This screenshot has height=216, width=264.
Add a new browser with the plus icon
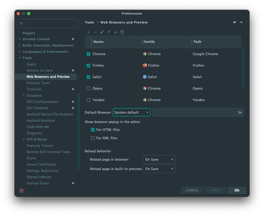click(88, 32)
